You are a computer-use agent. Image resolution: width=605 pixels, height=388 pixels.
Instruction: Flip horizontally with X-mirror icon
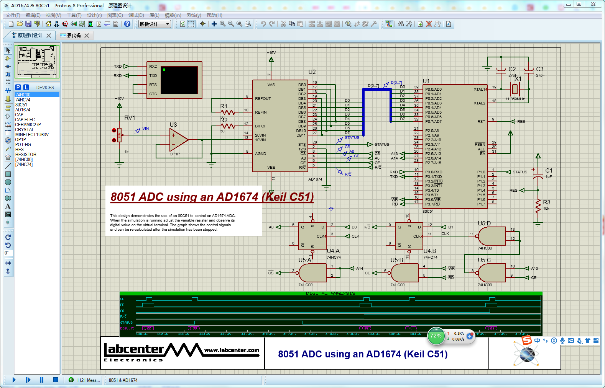point(8,263)
